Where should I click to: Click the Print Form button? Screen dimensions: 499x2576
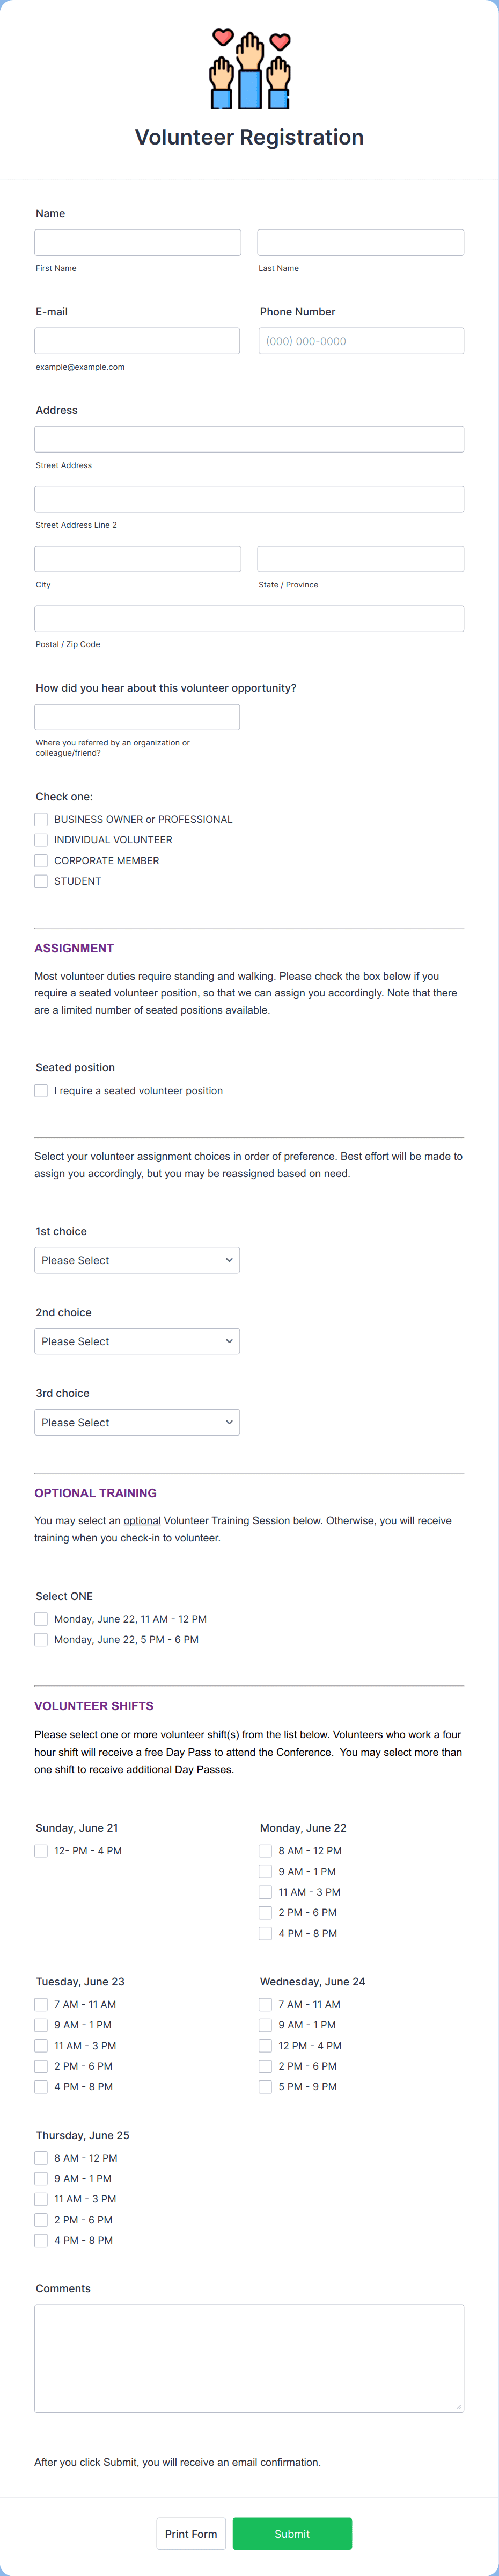(x=190, y=2534)
